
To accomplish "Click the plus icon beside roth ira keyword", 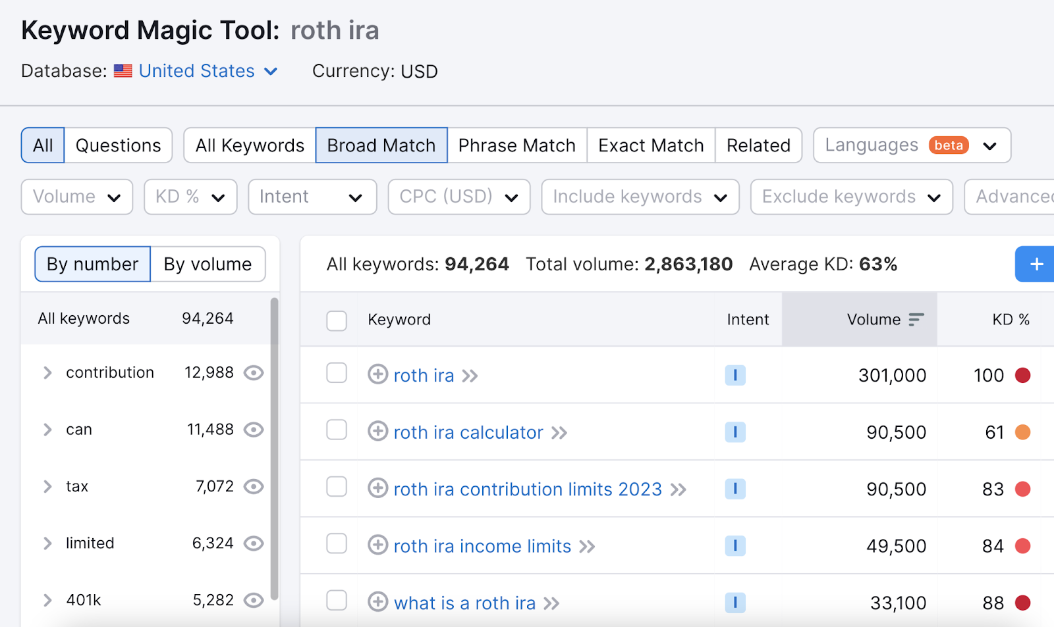I will tap(377, 374).
